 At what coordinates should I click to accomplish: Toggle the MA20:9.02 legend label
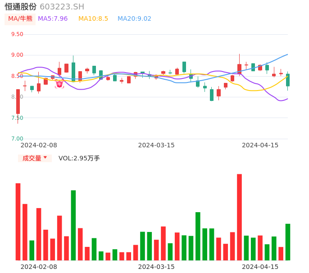click(x=134, y=19)
